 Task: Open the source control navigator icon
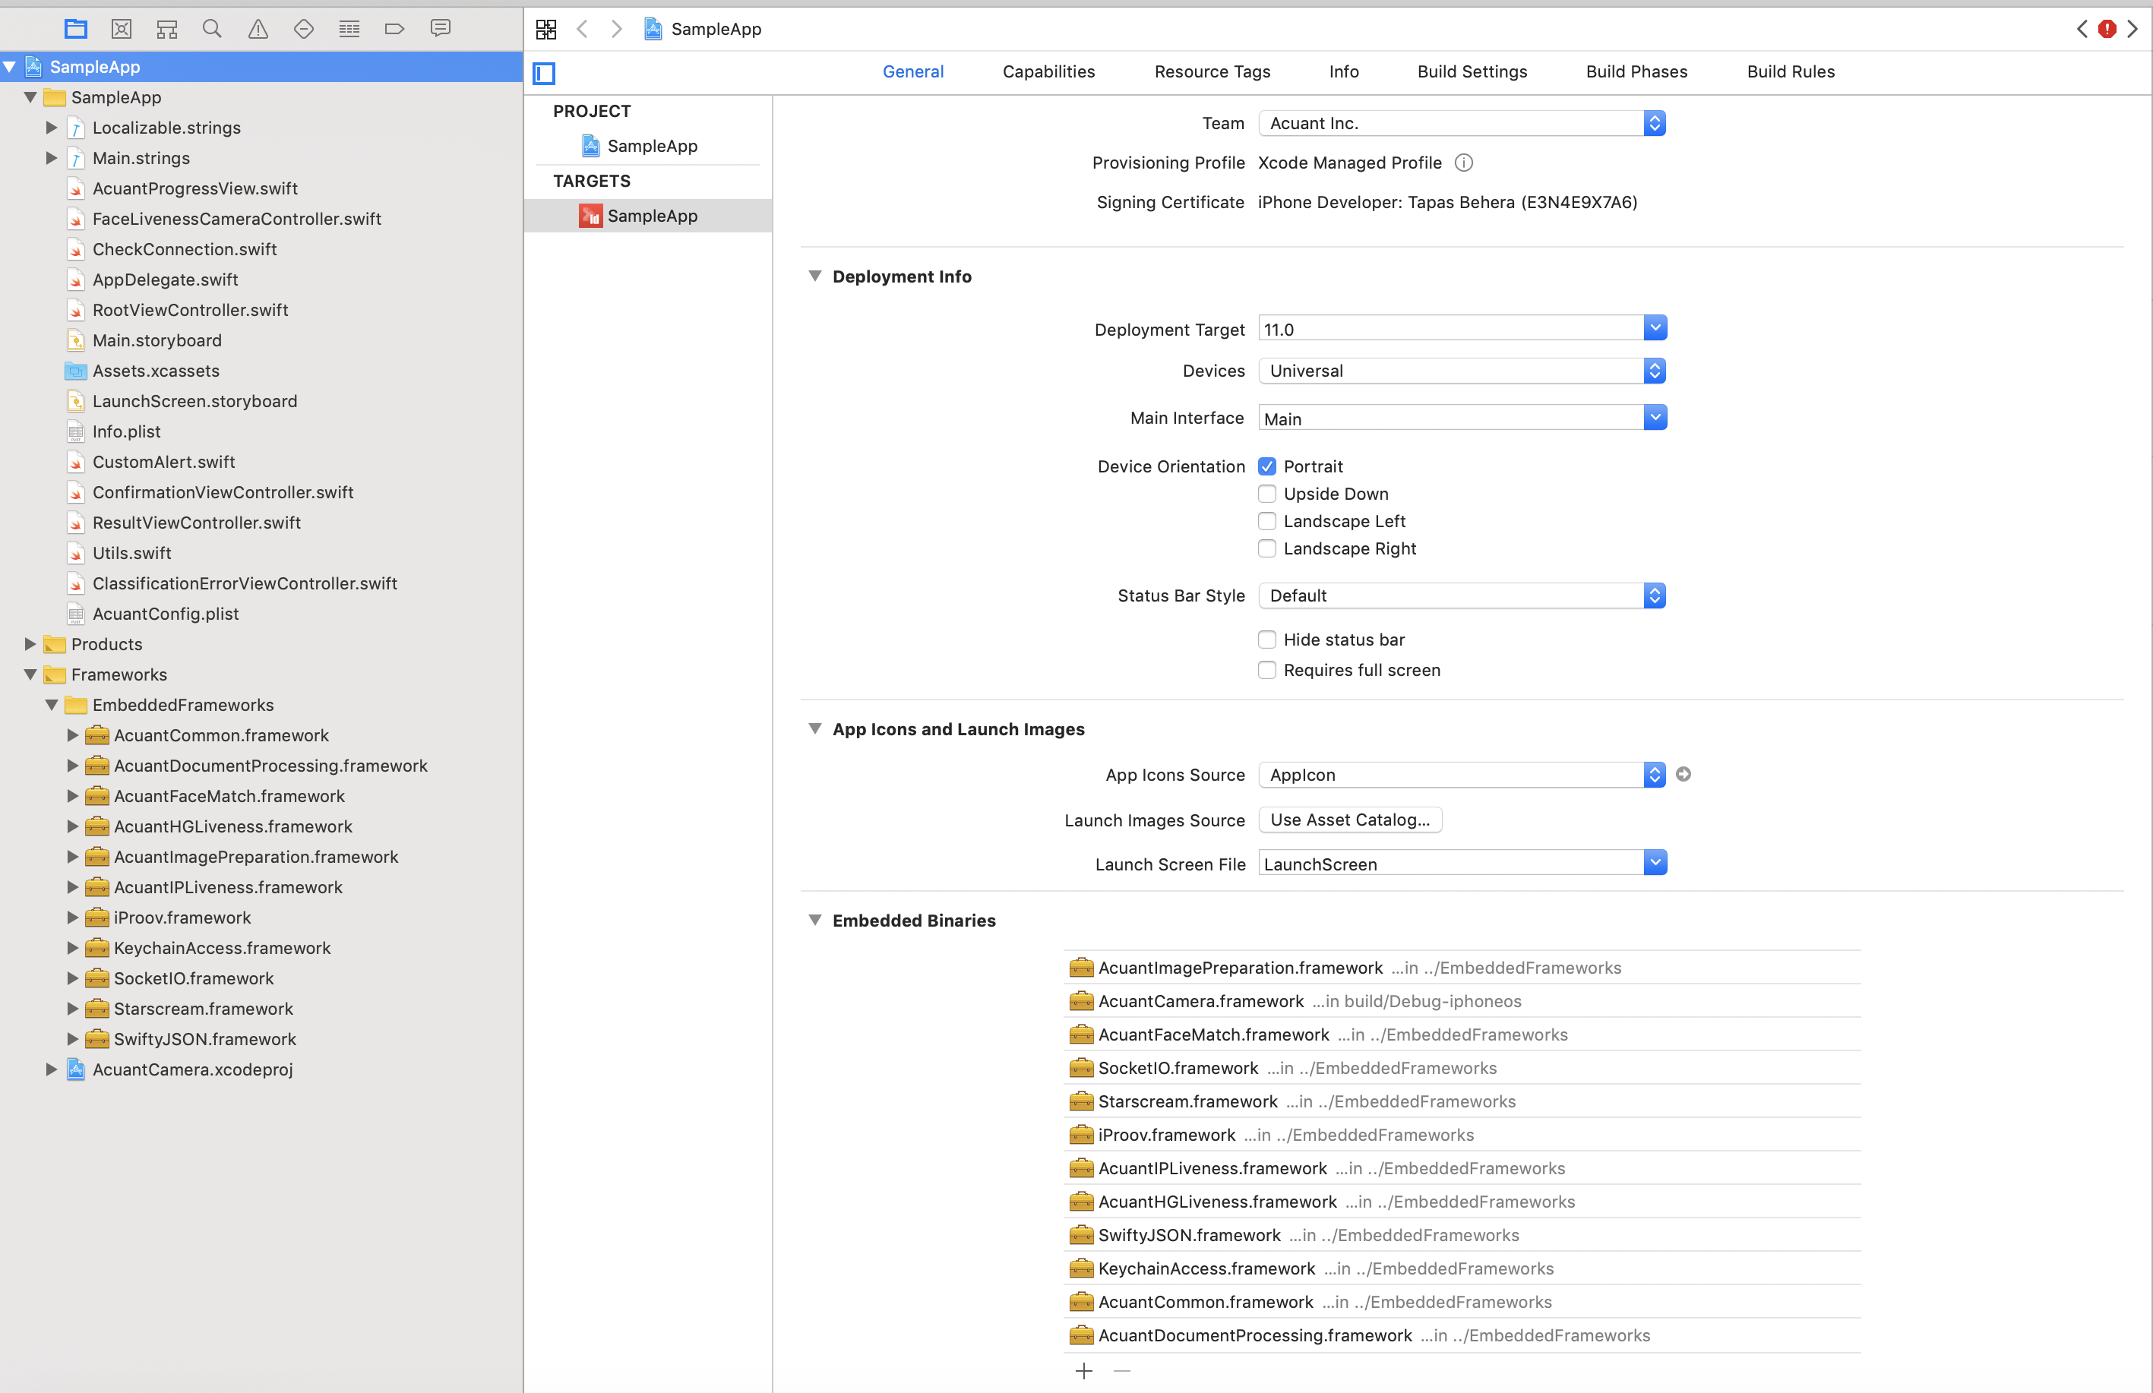tap(122, 29)
